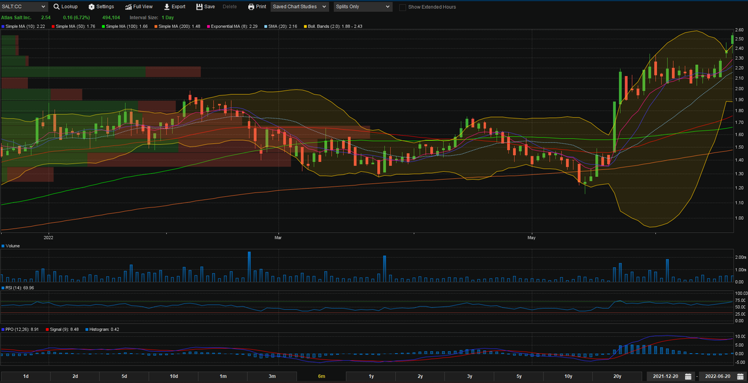Select the 5y time range

click(519, 376)
